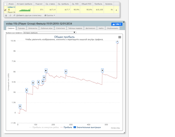This screenshot has height=137, width=175.
Task: Click the $ marker near game 115
Action: point(38,82)
